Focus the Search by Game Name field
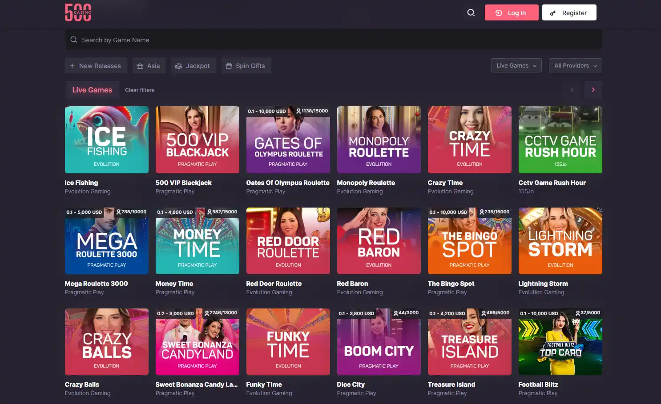 click(x=333, y=40)
